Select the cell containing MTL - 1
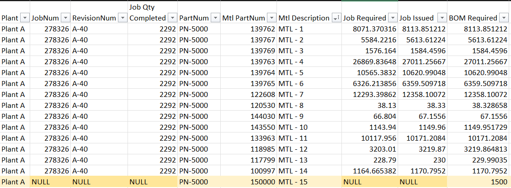The image size is (511, 188). (x=309, y=29)
